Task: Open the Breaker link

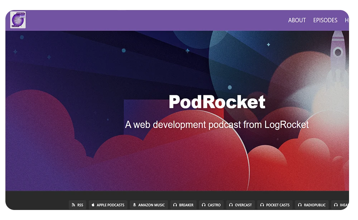Action: [183, 205]
